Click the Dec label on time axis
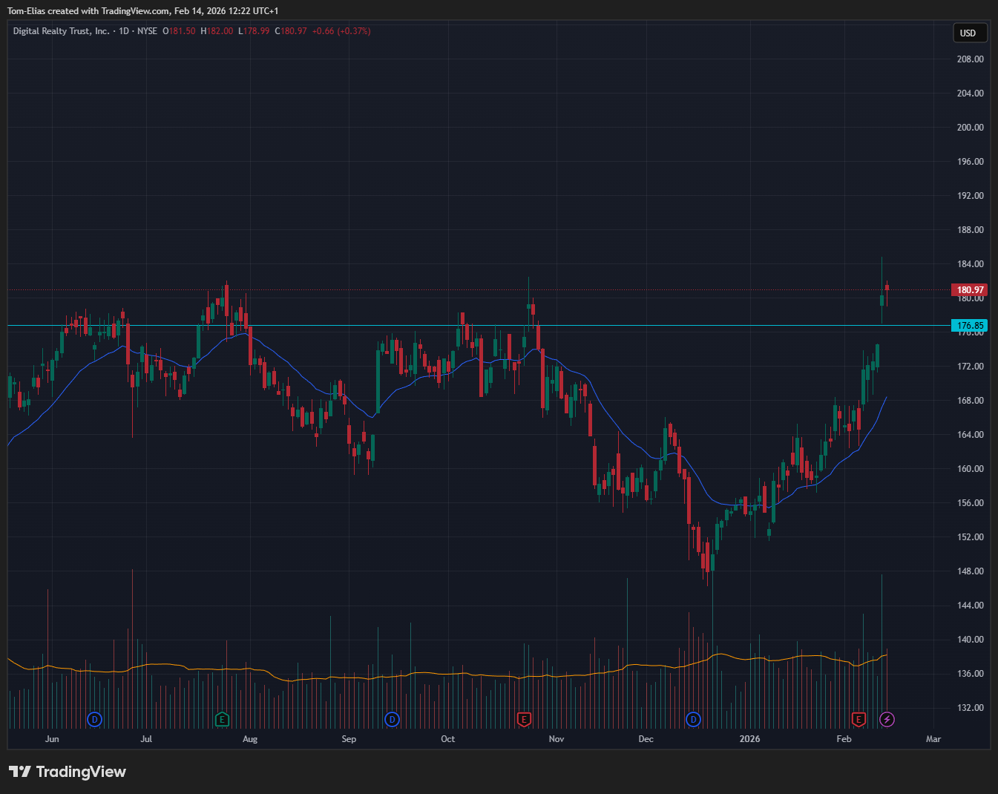The image size is (998, 794). click(x=646, y=739)
